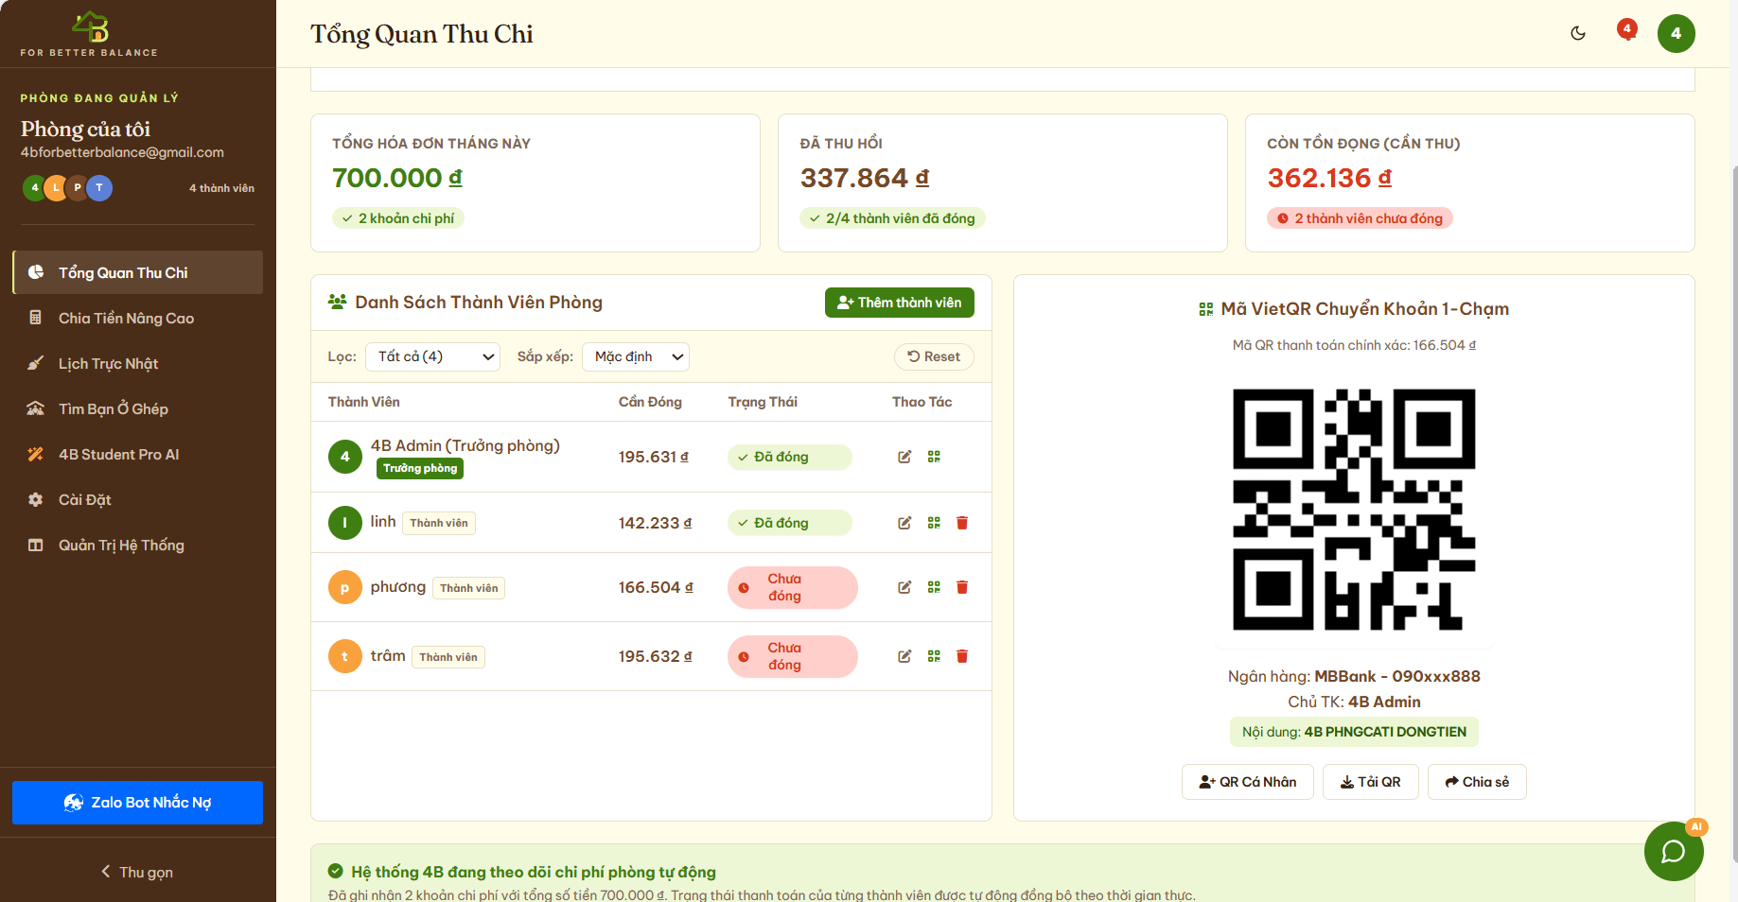Open the user avatar menu

pyautogui.click(x=1676, y=33)
